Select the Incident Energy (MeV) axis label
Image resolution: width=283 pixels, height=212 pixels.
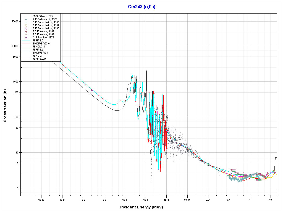click(143, 207)
